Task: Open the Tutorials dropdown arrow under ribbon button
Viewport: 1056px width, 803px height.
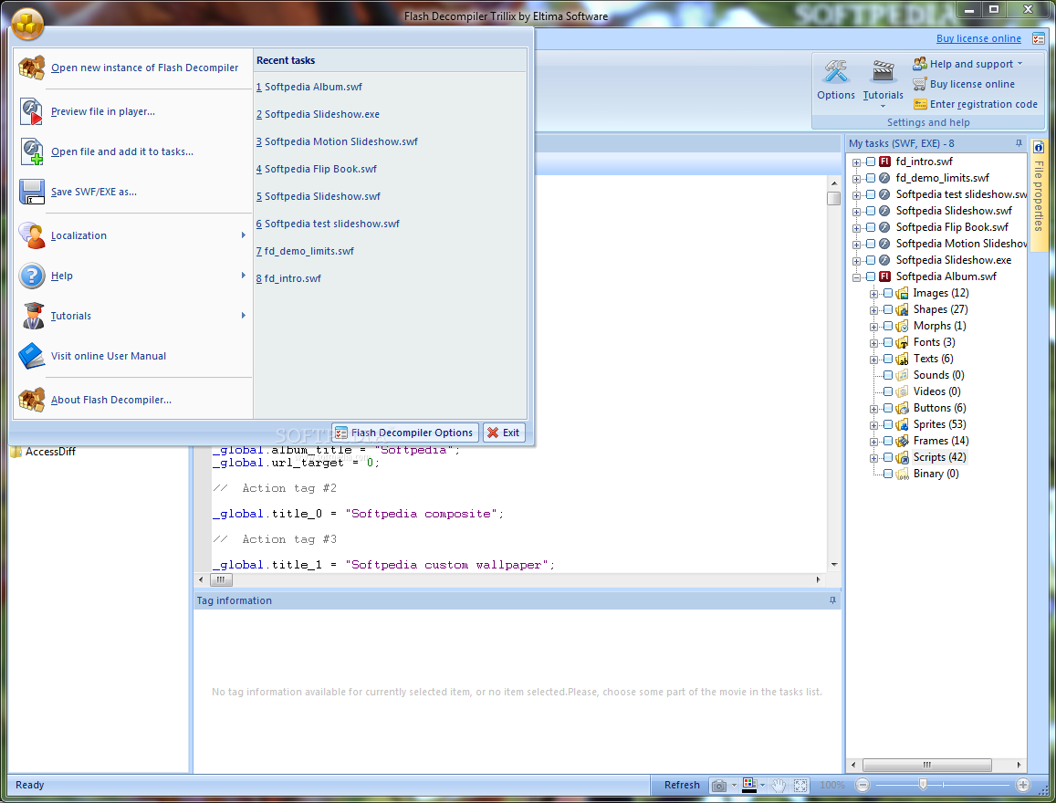Action: [x=883, y=106]
